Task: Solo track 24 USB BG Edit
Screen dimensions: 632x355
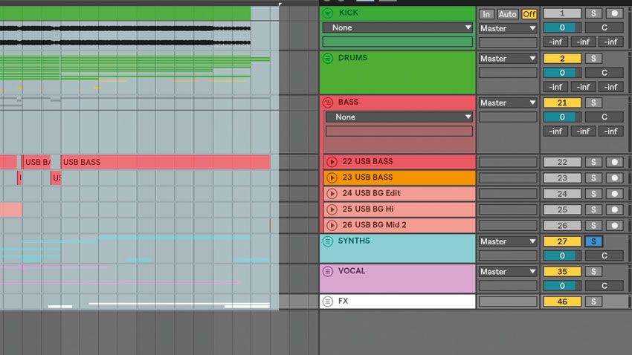Action: click(x=593, y=194)
